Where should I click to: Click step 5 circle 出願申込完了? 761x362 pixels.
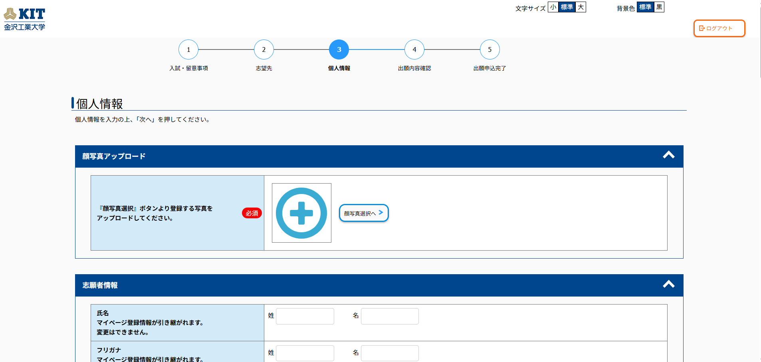[x=490, y=50]
